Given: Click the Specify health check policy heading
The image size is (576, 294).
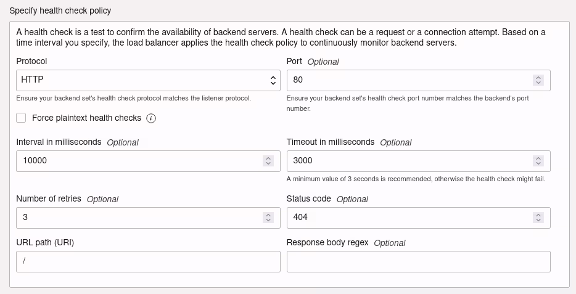Looking at the screenshot, I should point(60,11).
